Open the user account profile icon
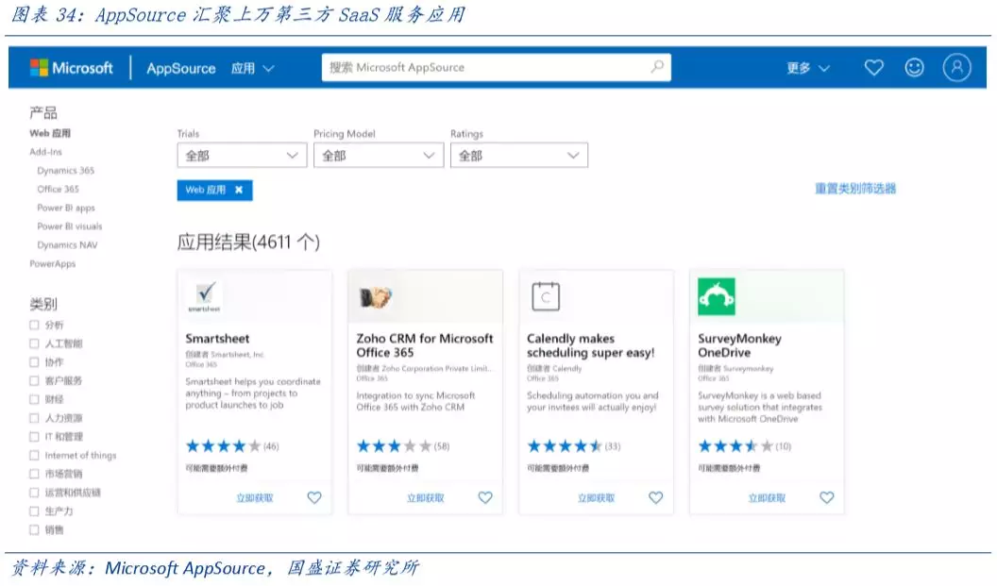Viewport: 997px width, 586px height. click(957, 67)
